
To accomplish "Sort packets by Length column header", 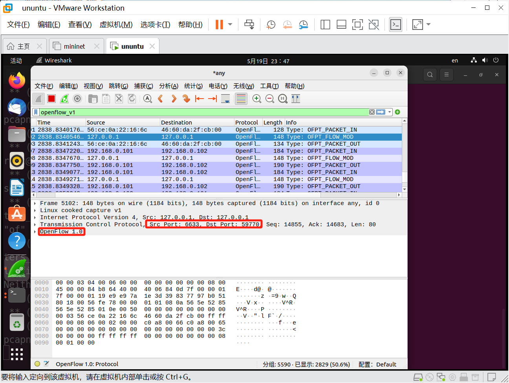I will pos(273,123).
